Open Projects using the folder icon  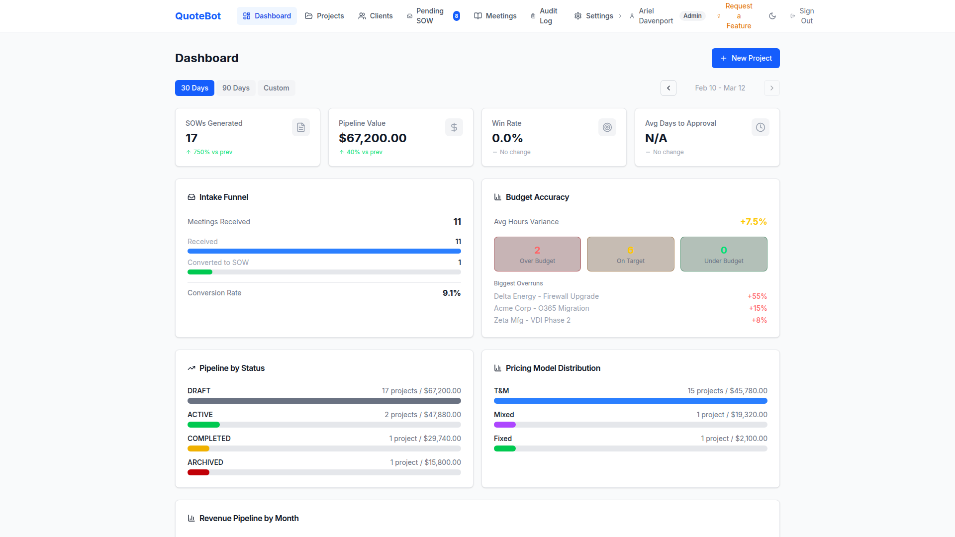[x=308, y=16]
